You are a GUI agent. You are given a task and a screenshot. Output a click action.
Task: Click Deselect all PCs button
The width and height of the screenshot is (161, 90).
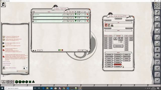point(129,20)
